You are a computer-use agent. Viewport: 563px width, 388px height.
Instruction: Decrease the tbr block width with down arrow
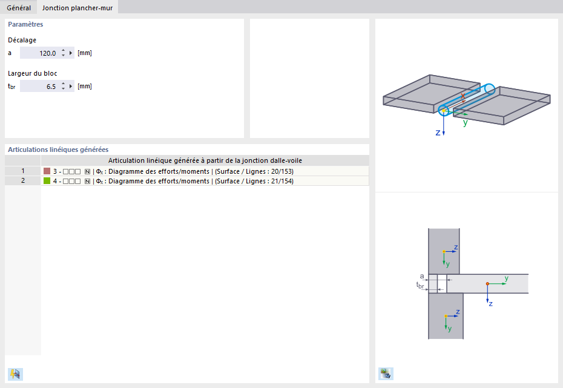(x=63, y=88)
